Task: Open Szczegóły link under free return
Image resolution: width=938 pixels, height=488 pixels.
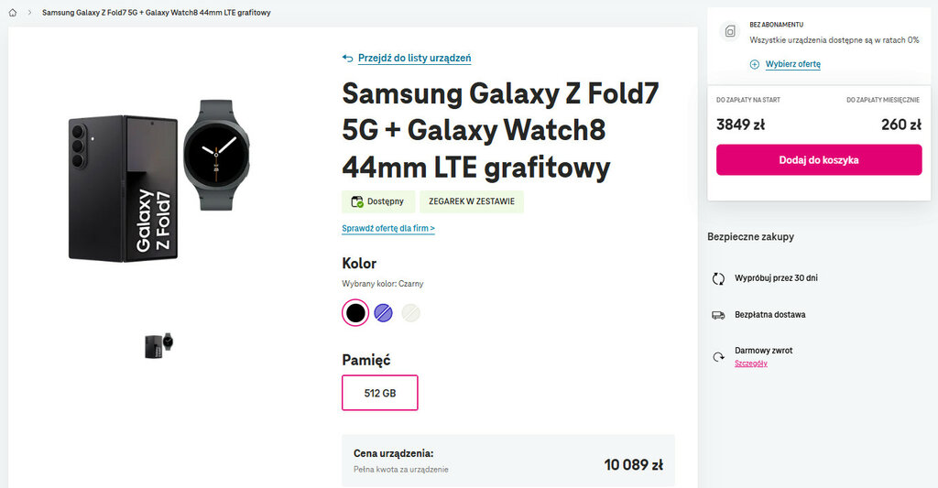Action: [x=750, y=363]
